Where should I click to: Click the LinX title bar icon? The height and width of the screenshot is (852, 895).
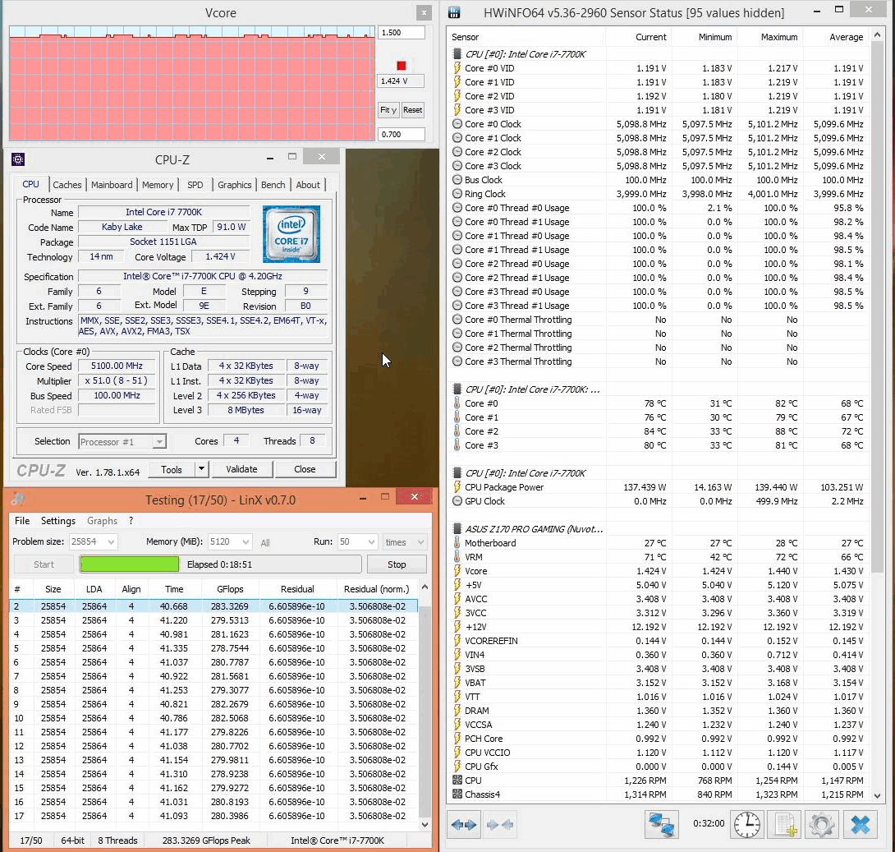(18, 499)
